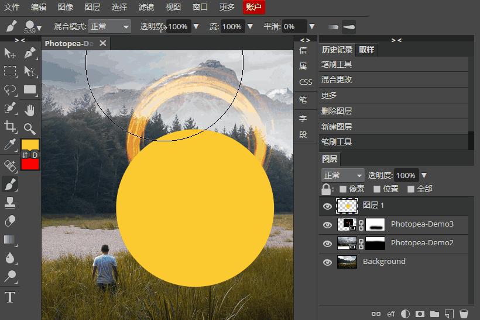Click the delete layer trash icon

tap(464, 314)
